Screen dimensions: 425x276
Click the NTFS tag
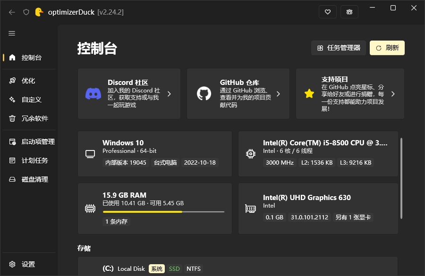[194, 268]
